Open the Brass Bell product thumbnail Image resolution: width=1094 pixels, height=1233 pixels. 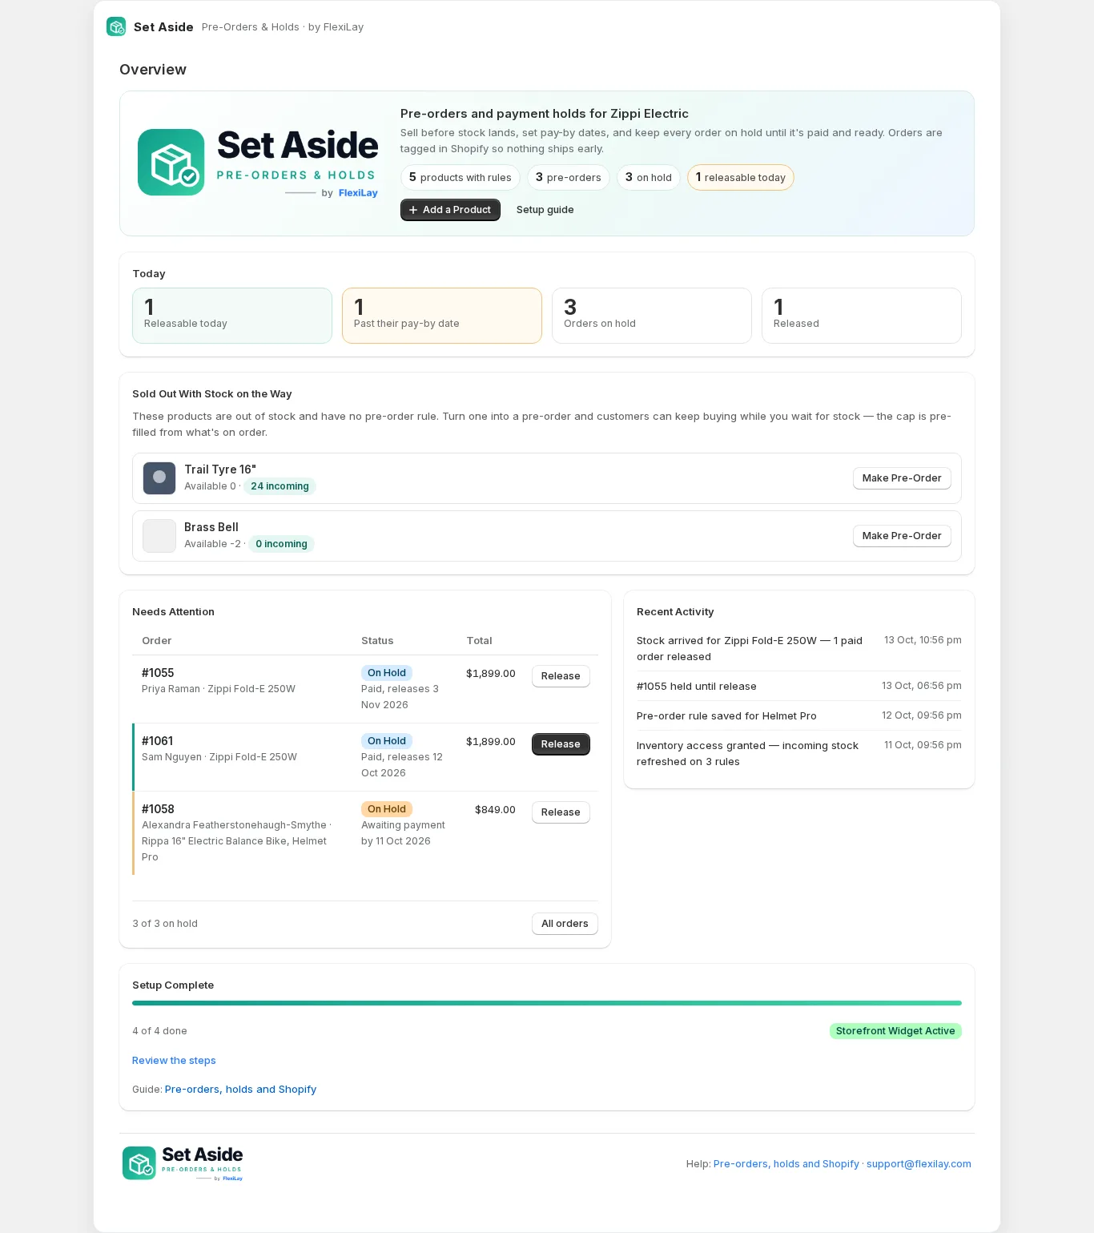[159, 536]
